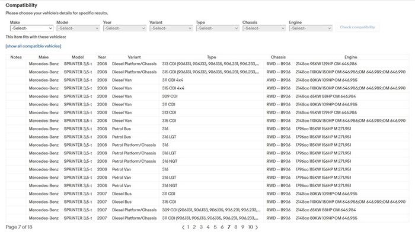
Task: Go to page 6
Action: (x=222, y=227)
